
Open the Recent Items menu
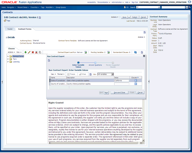23,7
